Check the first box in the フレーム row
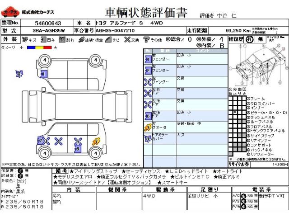Screen dimensions: 289x217 click(231, 99)
